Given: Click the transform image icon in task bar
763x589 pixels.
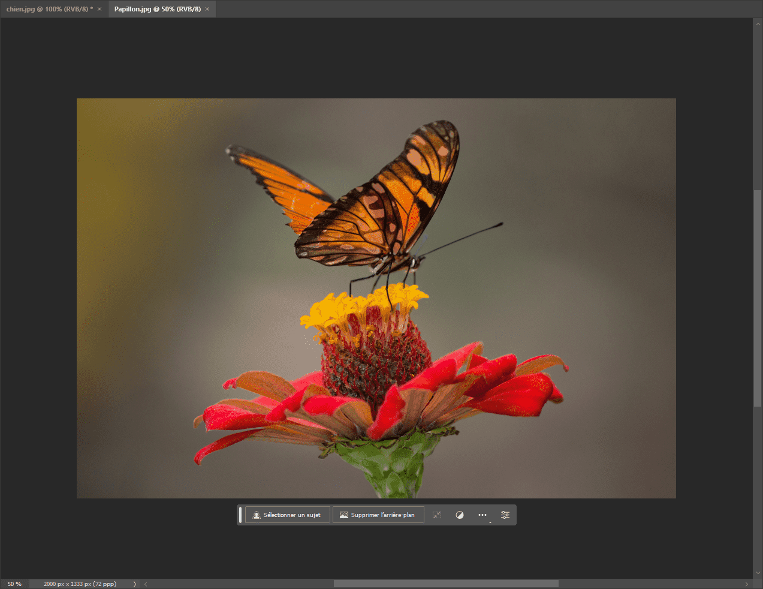Looking at the screenshot, I should pos(437,515).
